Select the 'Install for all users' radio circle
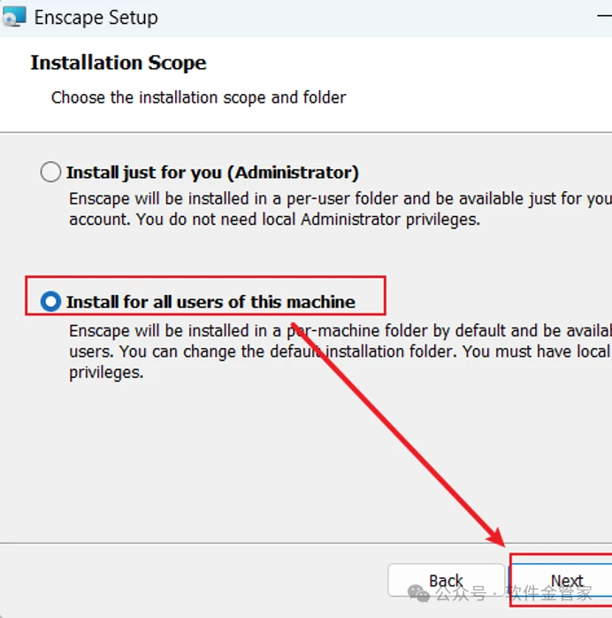 pyautogui.click(x=51, y=302)
